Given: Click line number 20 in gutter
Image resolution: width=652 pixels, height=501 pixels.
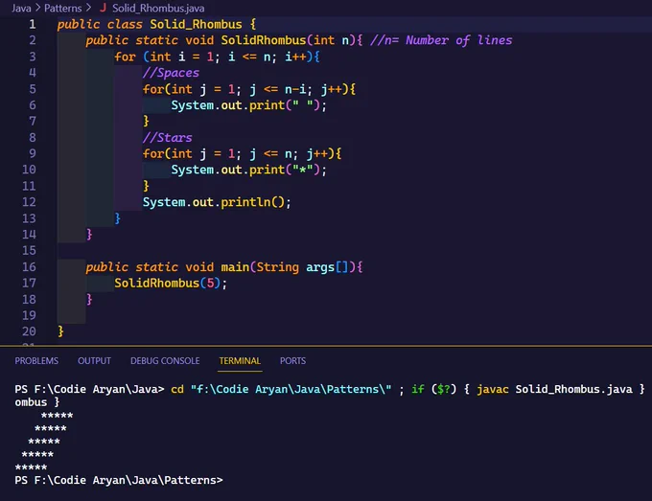Looking at the screenshot, I should (29, 331).
